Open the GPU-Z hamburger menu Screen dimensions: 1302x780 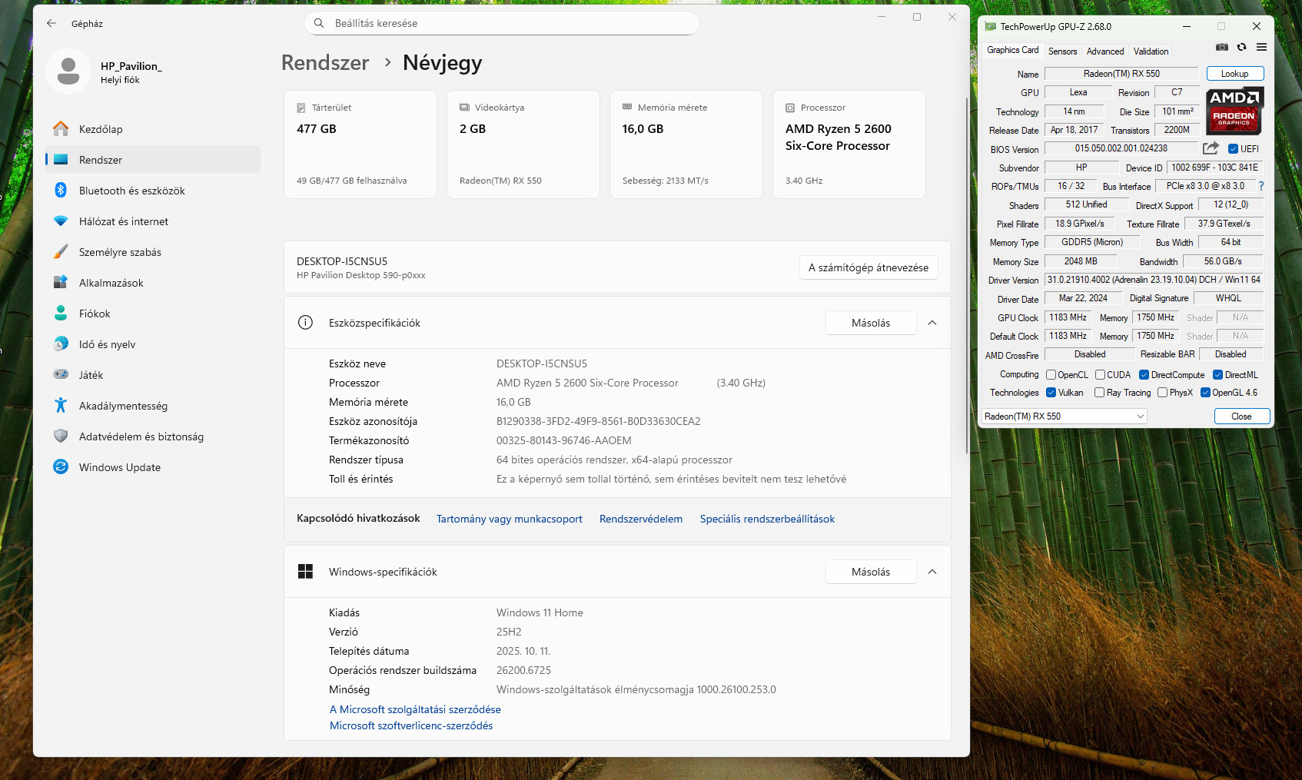click(1261, 48)
